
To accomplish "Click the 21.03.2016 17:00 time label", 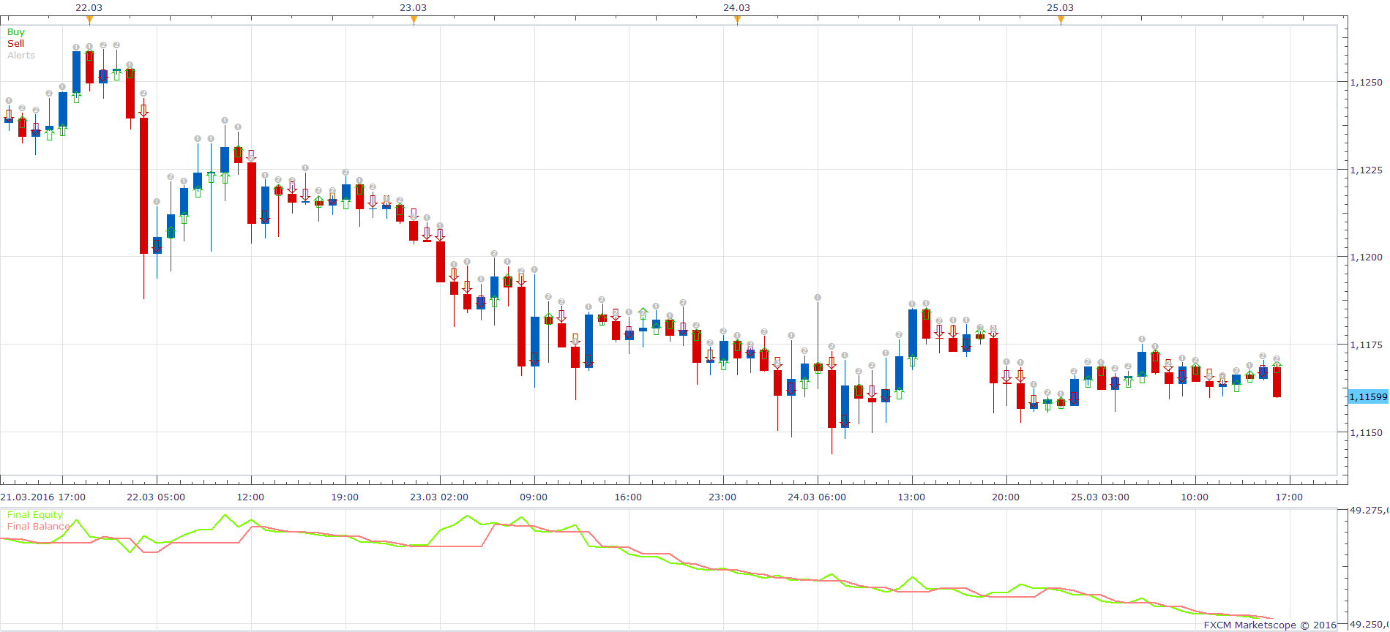I will (x=43, y=497).
